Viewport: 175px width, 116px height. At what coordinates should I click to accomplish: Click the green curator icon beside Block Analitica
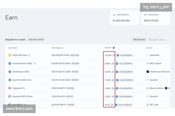(166, 88)
